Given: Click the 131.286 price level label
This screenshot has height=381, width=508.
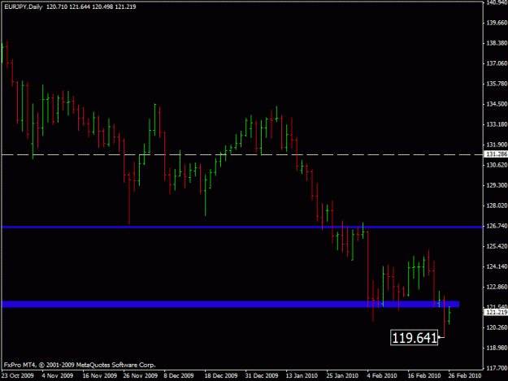Looking at the screenshot, I should (497, 154).
